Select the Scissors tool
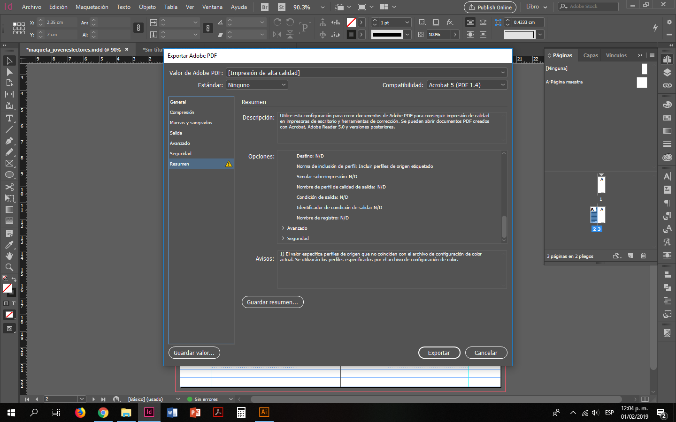Screen dimensions: 676x422 coord(9,187)
